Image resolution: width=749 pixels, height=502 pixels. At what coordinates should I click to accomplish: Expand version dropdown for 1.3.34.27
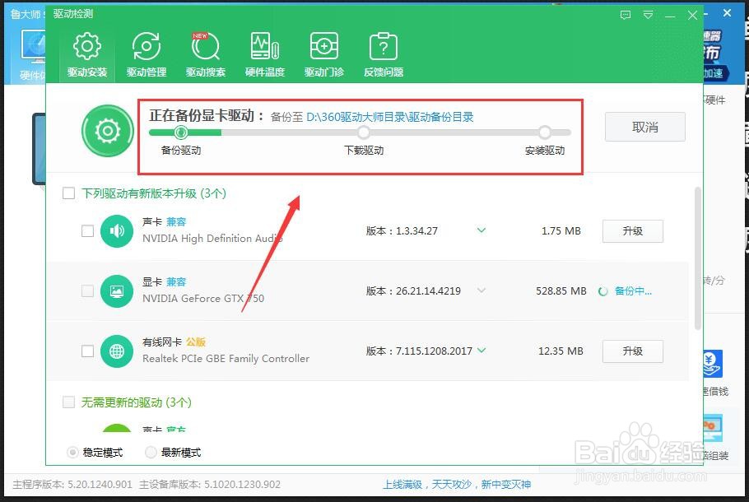point(481,230)
